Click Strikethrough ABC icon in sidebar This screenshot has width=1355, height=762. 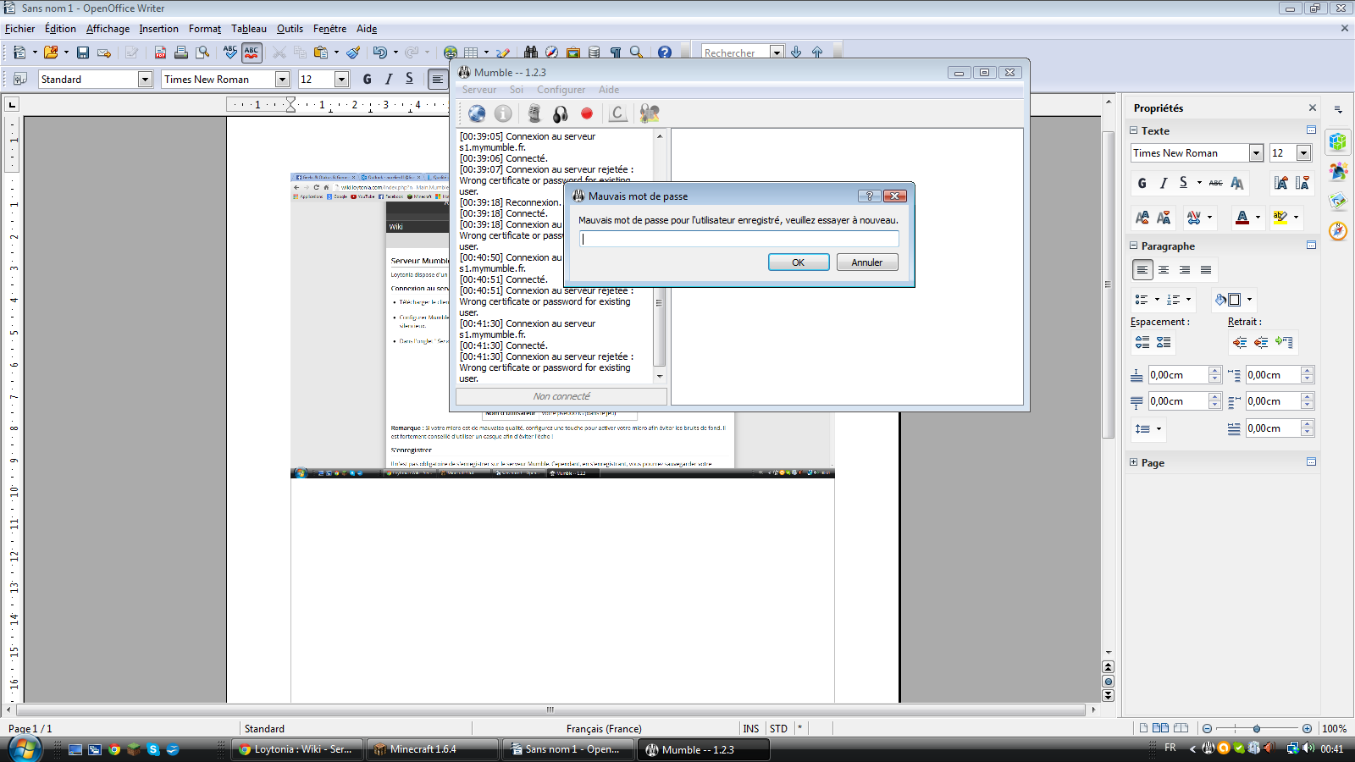tap(1215, 183)
